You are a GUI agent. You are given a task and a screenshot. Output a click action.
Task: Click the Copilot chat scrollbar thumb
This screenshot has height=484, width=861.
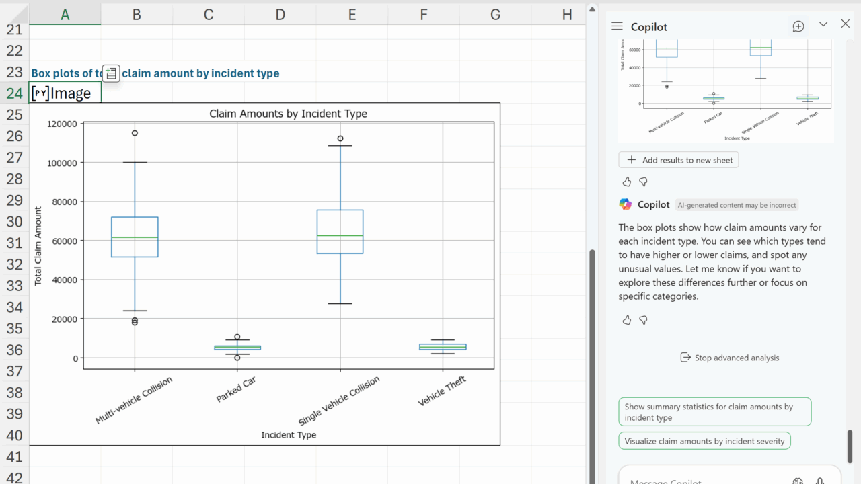click(x=850, y=446)
